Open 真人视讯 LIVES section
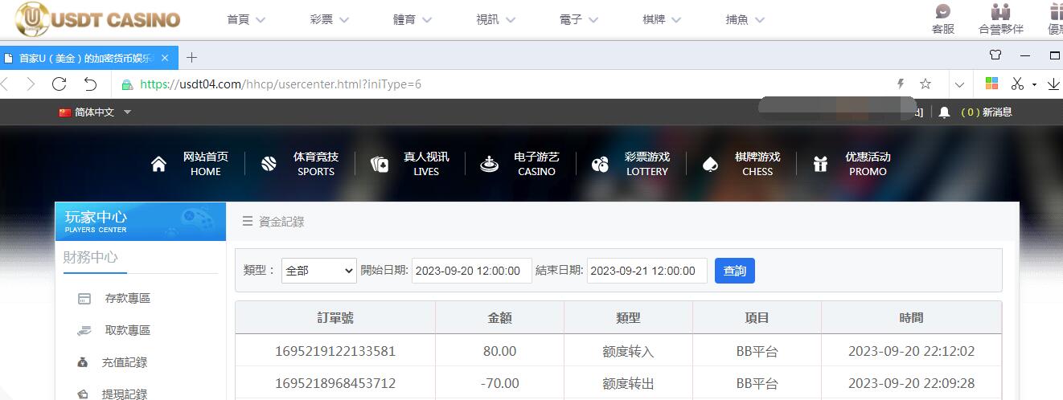This screenshot has height=400, width=1063. pos(426,164)
